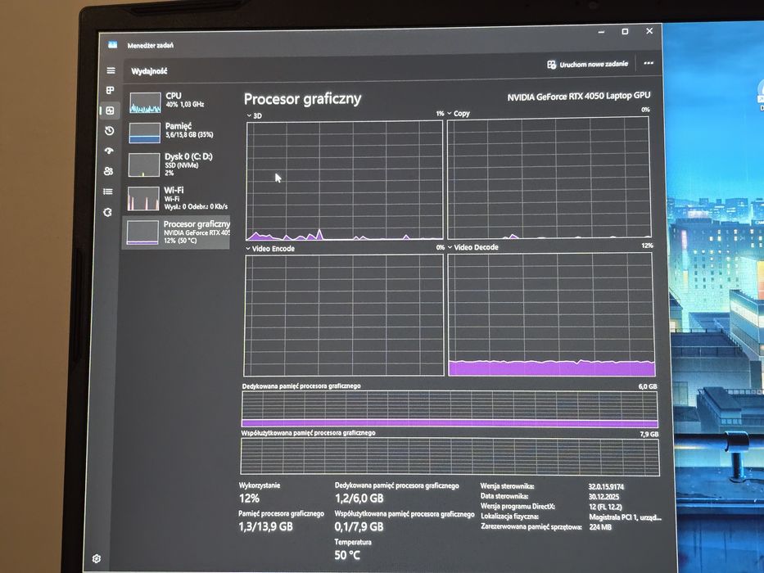
Task: Click the DirectX version 12 (FL 12.2)
Action: tap(605, 507)
